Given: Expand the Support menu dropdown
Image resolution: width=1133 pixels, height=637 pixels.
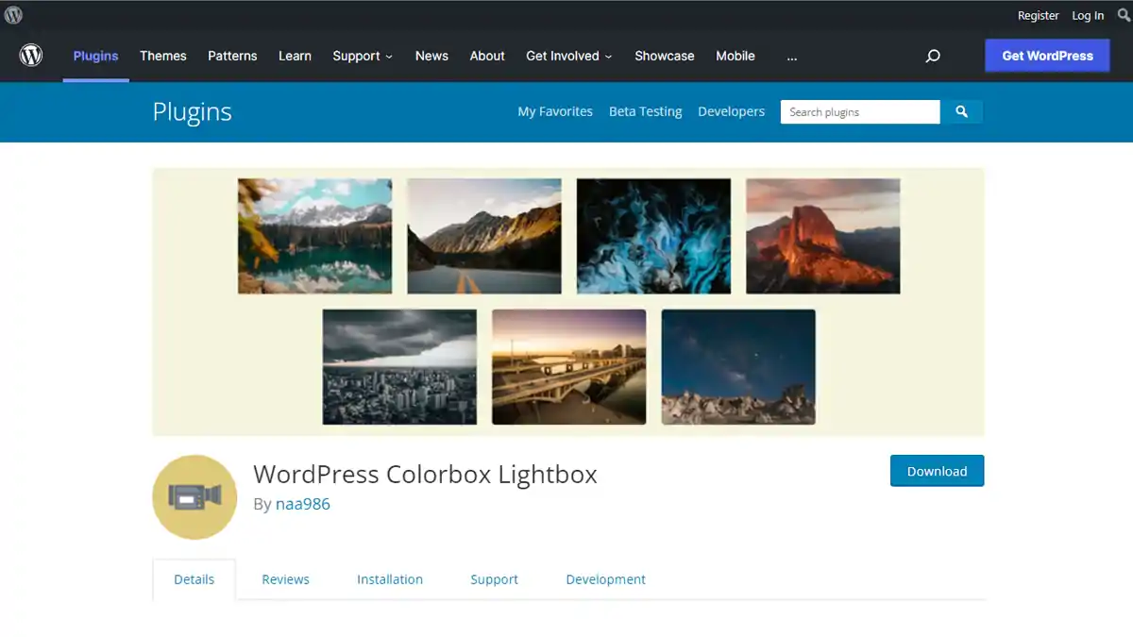Looking at the screenshot, I should [x=363, y=56].
